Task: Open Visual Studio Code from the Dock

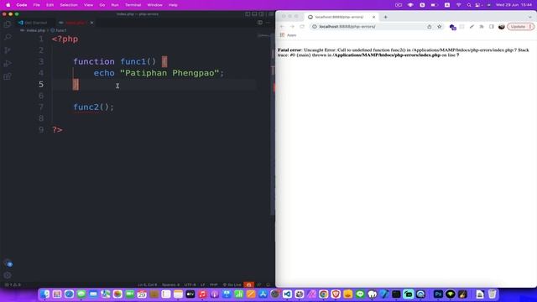Action: [287, 294]
